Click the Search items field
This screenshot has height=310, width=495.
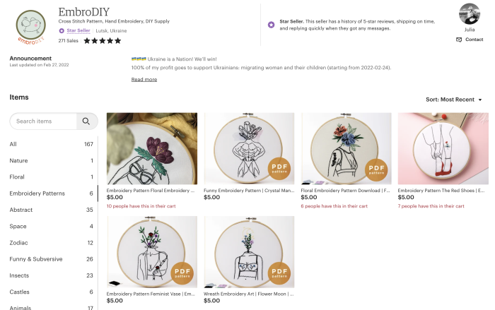pos(44,121)
